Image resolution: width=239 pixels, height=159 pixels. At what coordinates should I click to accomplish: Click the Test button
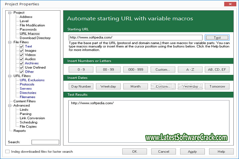(x=217, y=38)
